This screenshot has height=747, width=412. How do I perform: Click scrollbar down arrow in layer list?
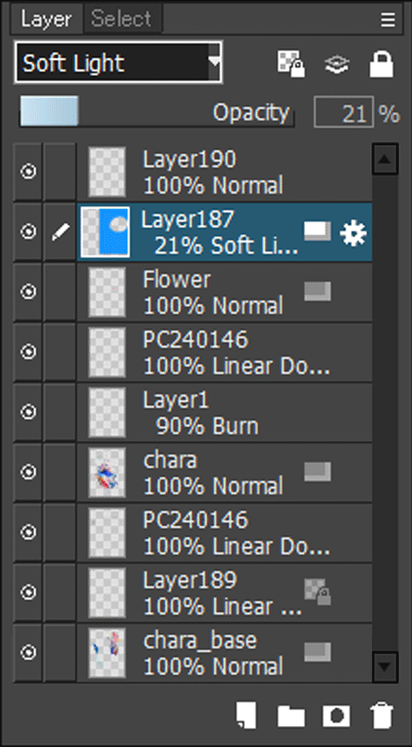384,665
